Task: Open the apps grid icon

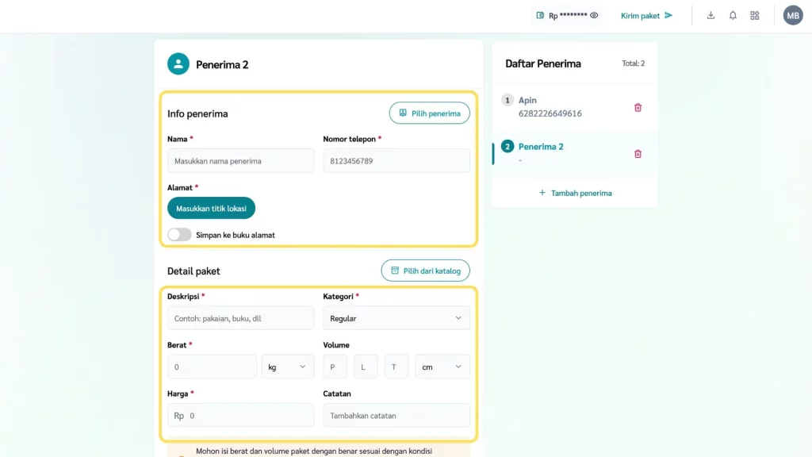Action: pyautogui.click(x=755, y=15)
